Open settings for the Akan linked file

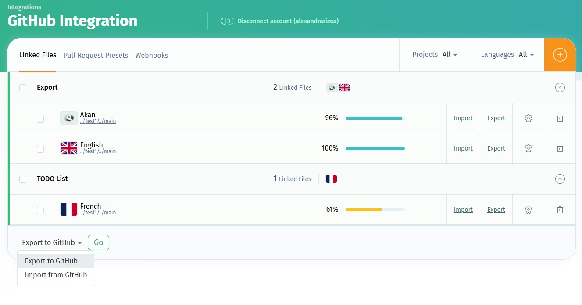(528, 118)
